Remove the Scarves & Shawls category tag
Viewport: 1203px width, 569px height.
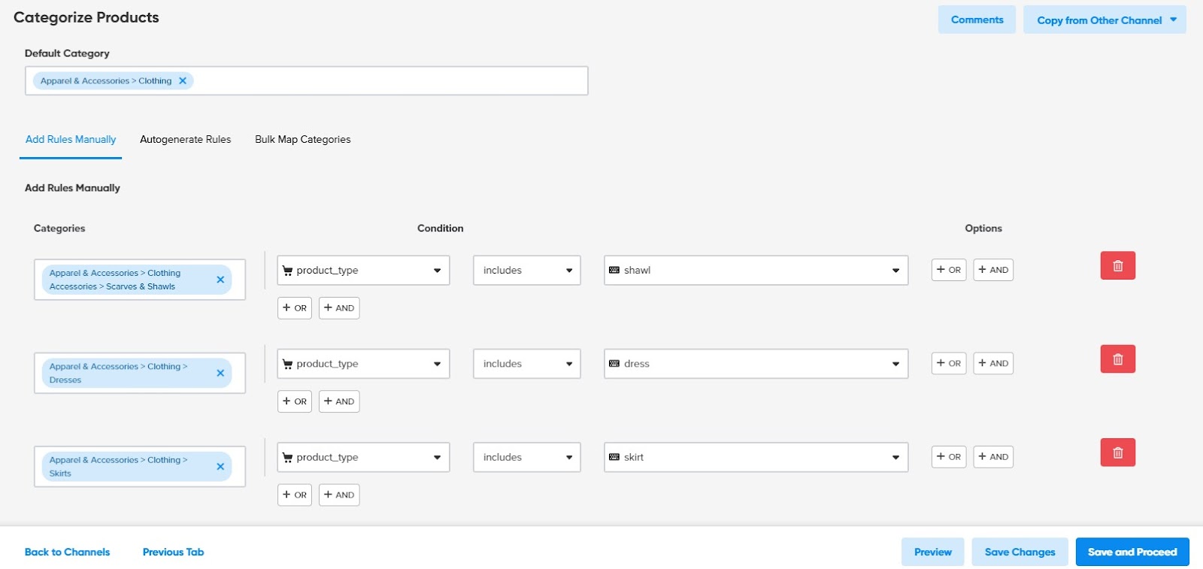point(220,280)
